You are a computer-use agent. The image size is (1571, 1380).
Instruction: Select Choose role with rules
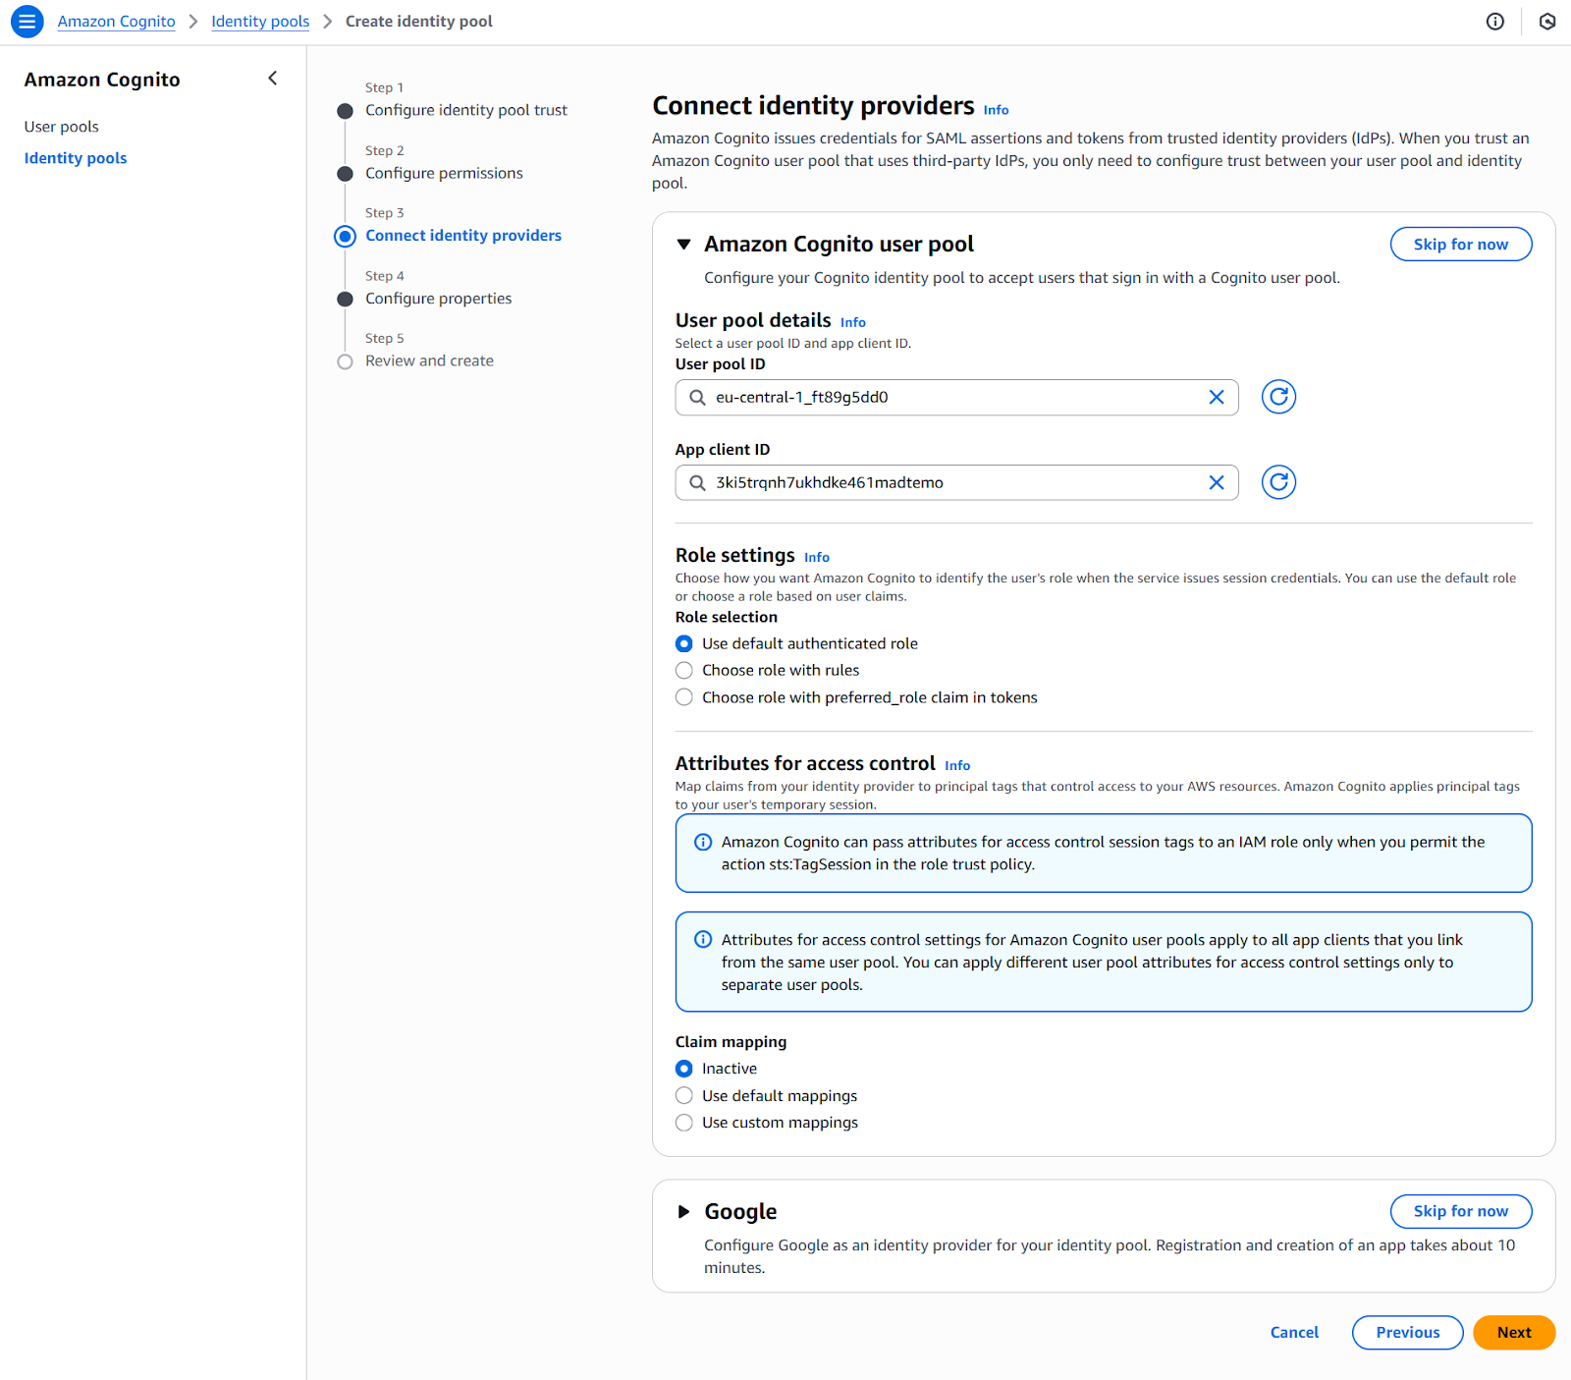[683, 670]
